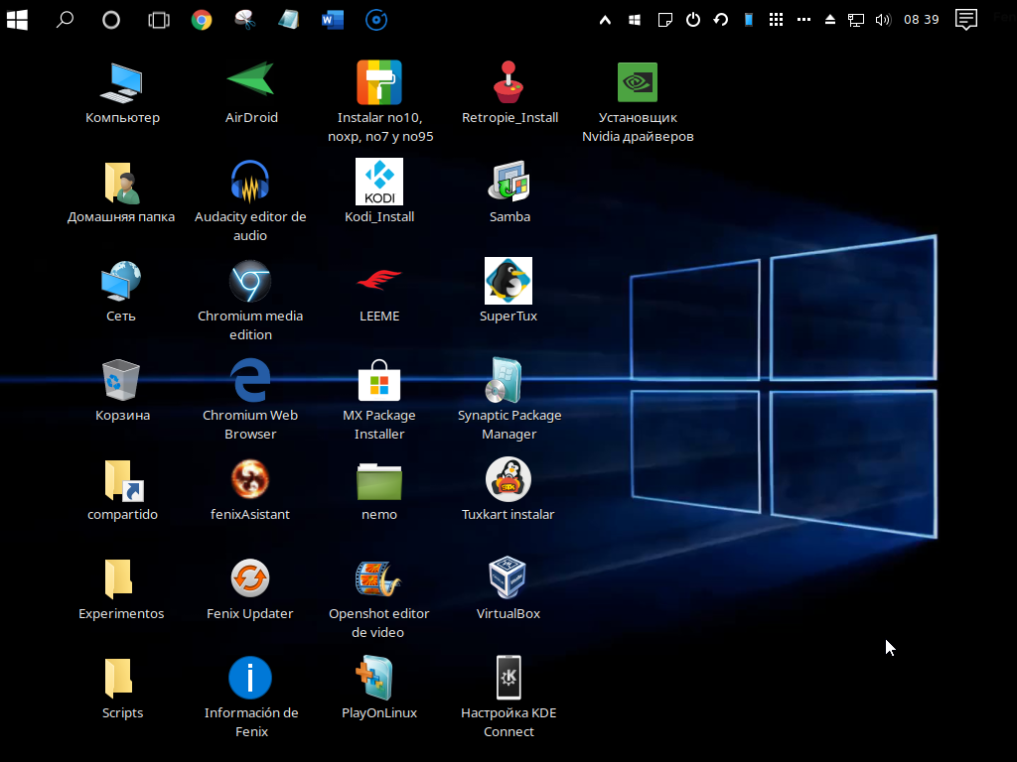Launch Fenix Updater
The width and height of the screenshot is (1017, 762).
click(250, 578)
